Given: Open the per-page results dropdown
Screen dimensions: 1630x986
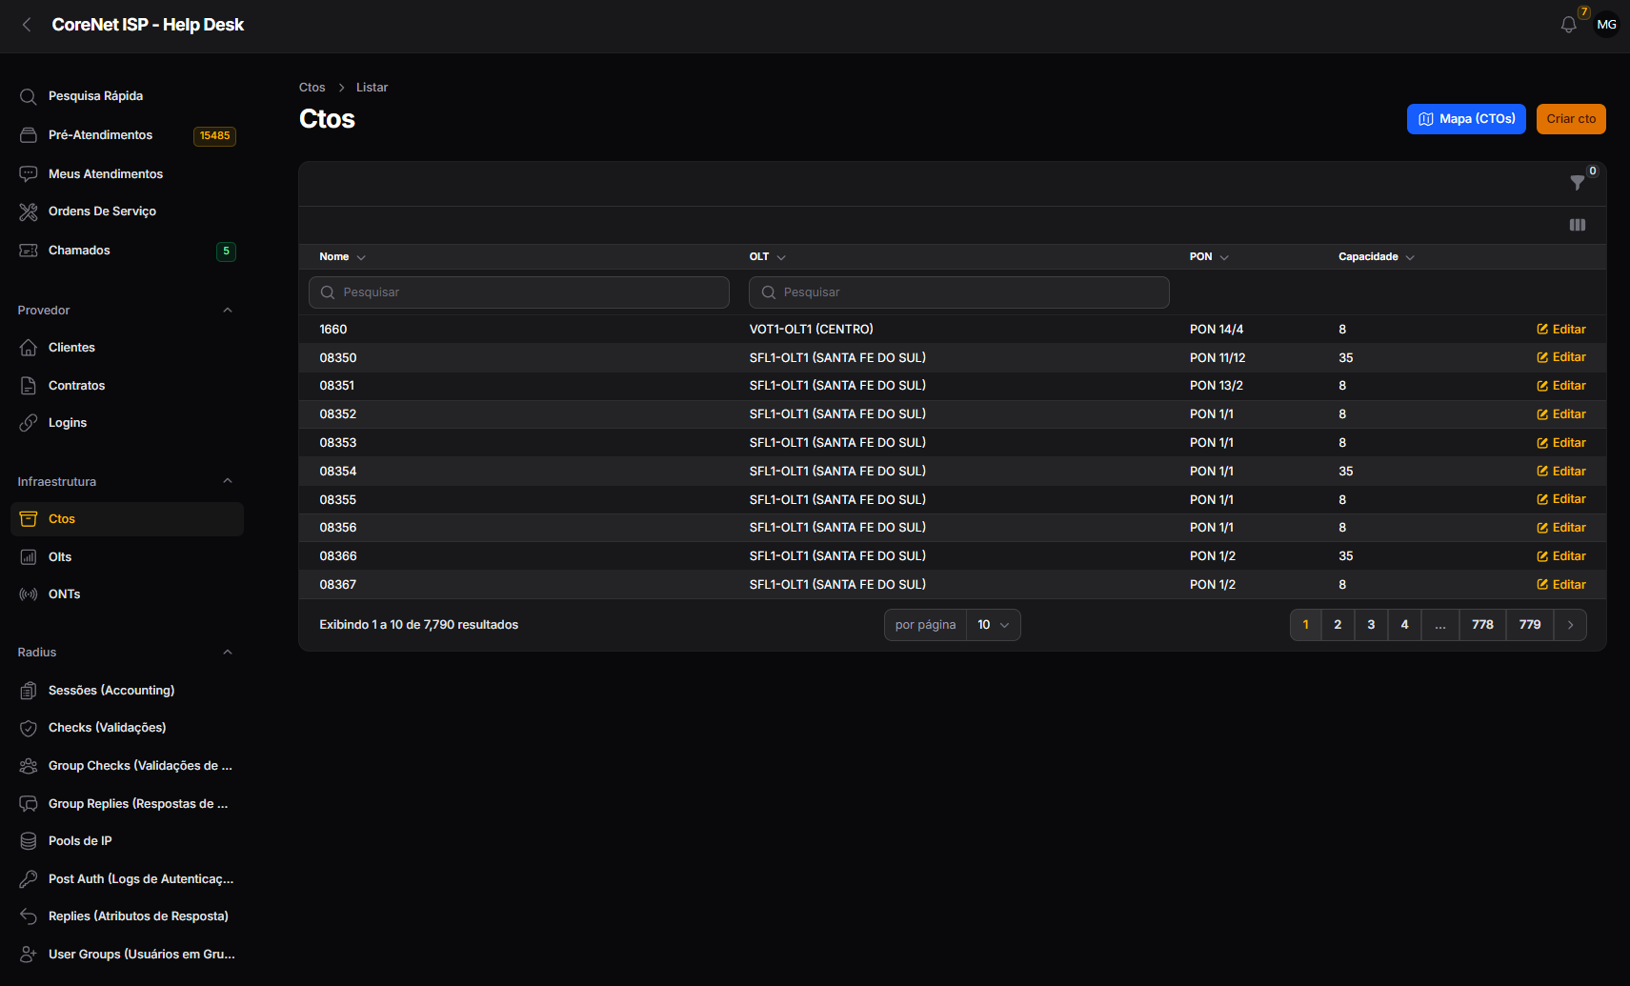Looking at the screenshot, I should pyautogui.click(x=993, y=625).
